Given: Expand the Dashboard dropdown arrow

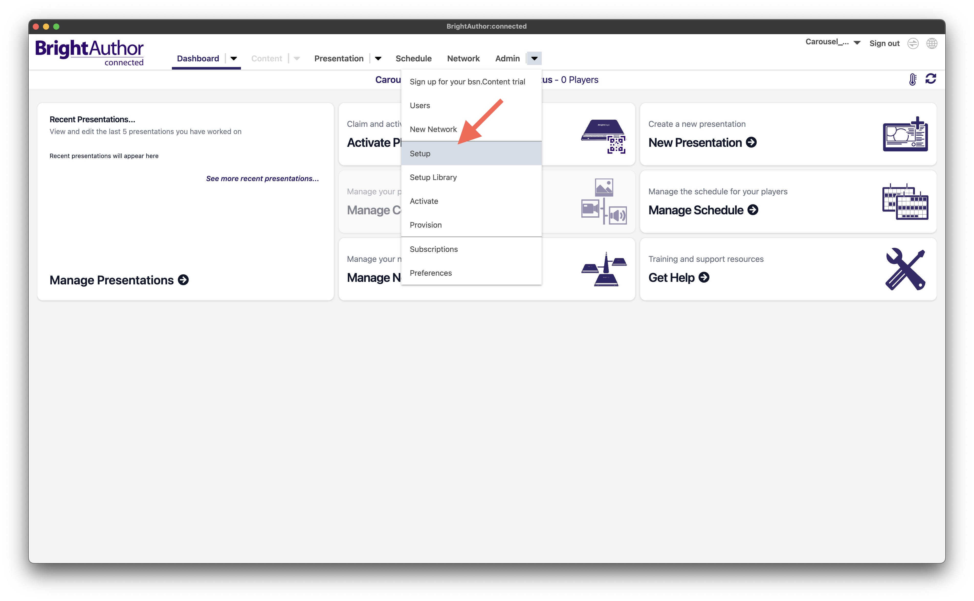Looking at the screenshot, I should 234,59.
